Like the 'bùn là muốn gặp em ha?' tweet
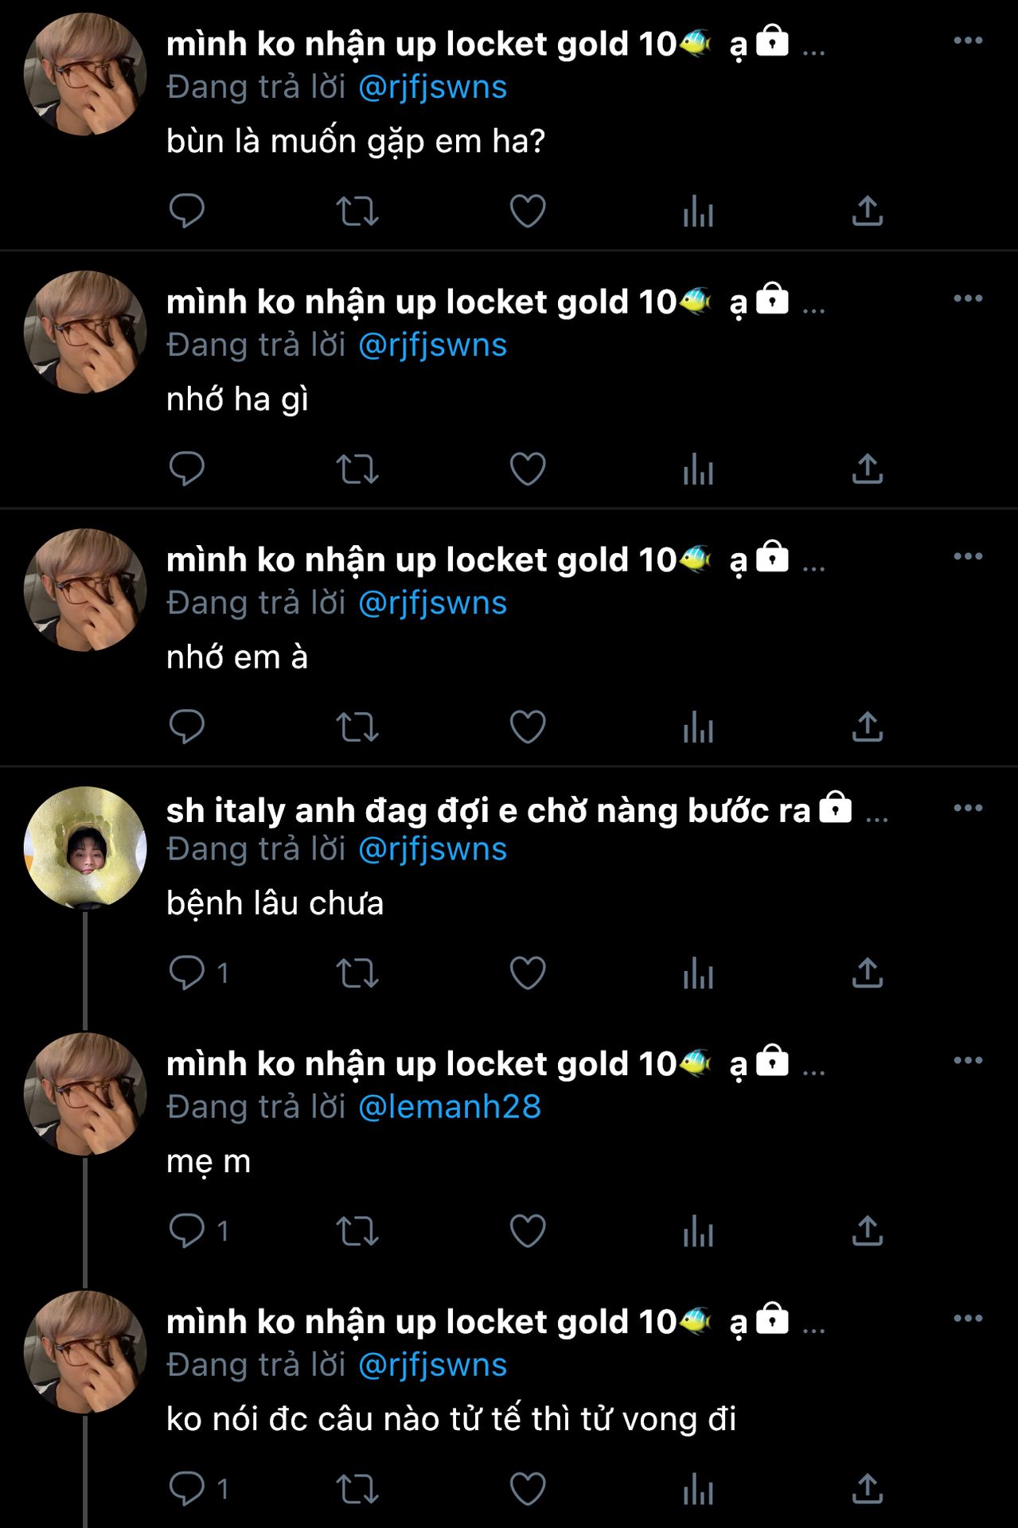This screenshot has width=1018, height=1528. [x=528, y=211]
